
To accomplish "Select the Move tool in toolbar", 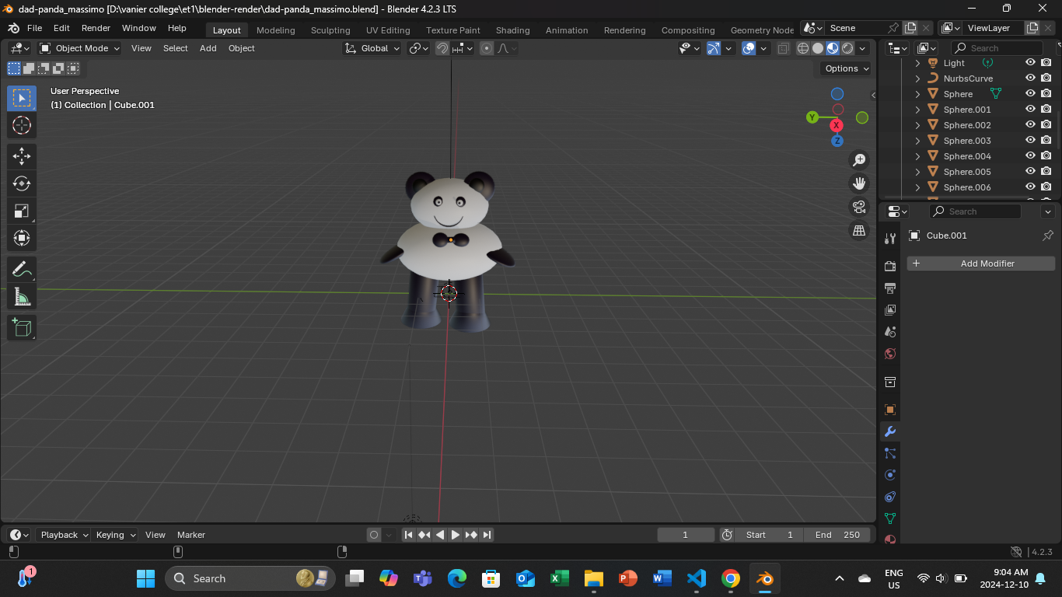I will pyautogui.click(x=22, y=156).
